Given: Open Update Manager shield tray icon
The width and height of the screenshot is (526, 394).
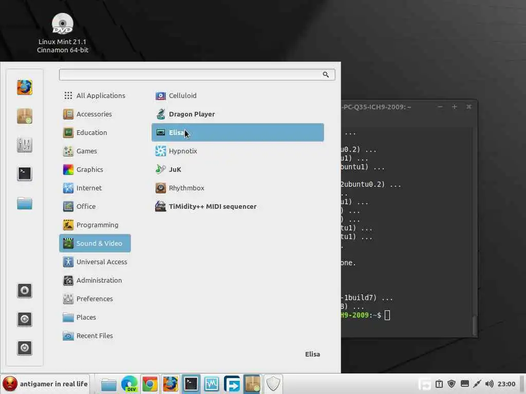Looking at the screenshot, I should pos(452,384).
